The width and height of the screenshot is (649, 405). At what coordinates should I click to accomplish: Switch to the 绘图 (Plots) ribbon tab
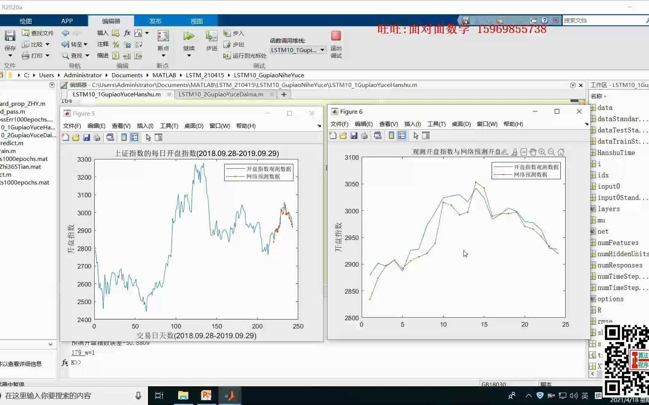coord(26,21)
